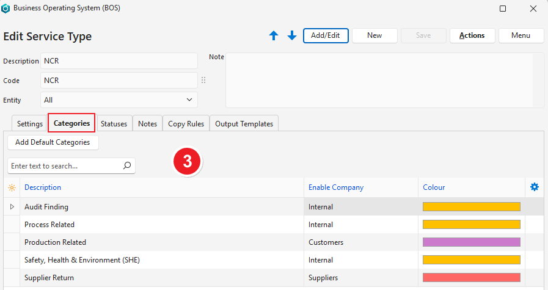Click the Supplier Return red colour swatch

point(471,278)
